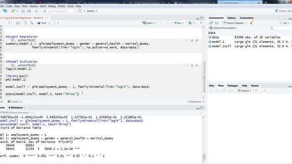Select the Plots tab
The height and width of the screenshot is (164, 292).
coord(221,86)
